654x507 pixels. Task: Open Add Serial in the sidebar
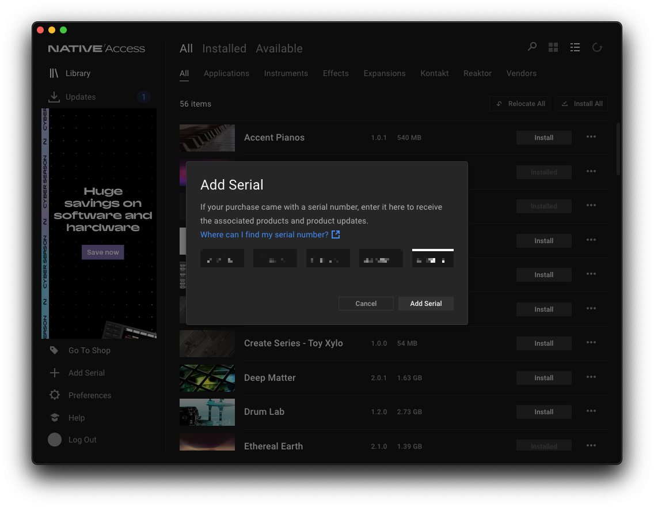point(86,373)
